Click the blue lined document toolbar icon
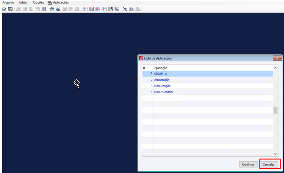This screenshot has width=284, height=173. coord(44,9)
